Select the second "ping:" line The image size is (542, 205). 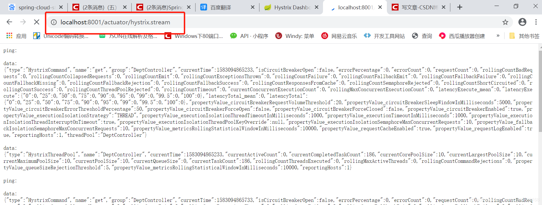[x=10, y=181]
